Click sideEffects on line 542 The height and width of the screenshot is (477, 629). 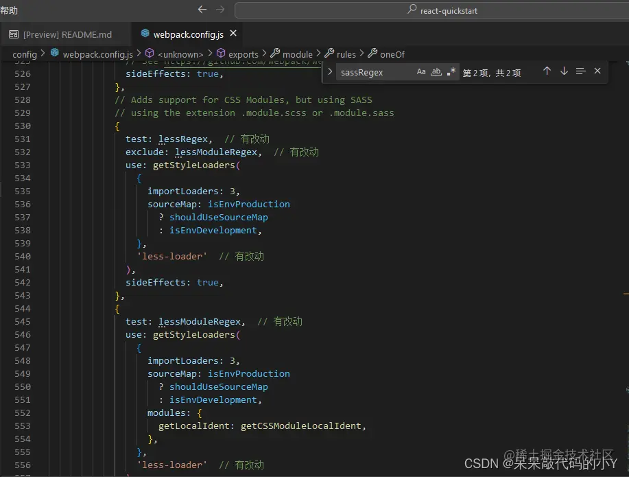click(x=156, y=283)
